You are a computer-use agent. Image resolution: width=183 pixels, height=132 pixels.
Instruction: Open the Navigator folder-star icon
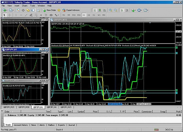(28, 10)
